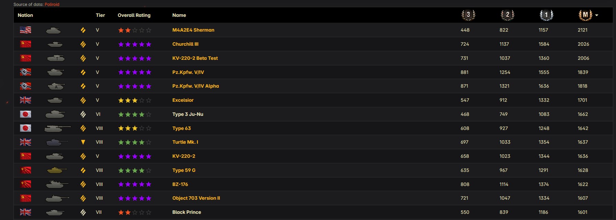Select 1st class value 1083 for Type 3 Ju-Nu
Screen dimensions: 616x220
pyautogui.click(x=544, y=114)
